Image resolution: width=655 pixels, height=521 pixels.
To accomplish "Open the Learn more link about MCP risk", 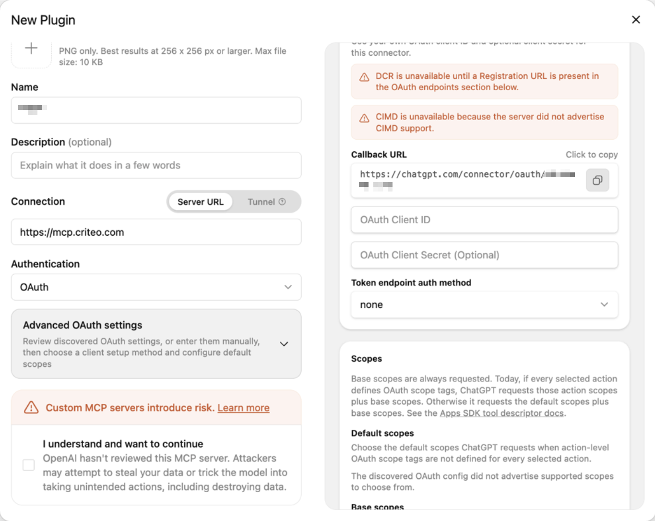I will click(243, 408).
